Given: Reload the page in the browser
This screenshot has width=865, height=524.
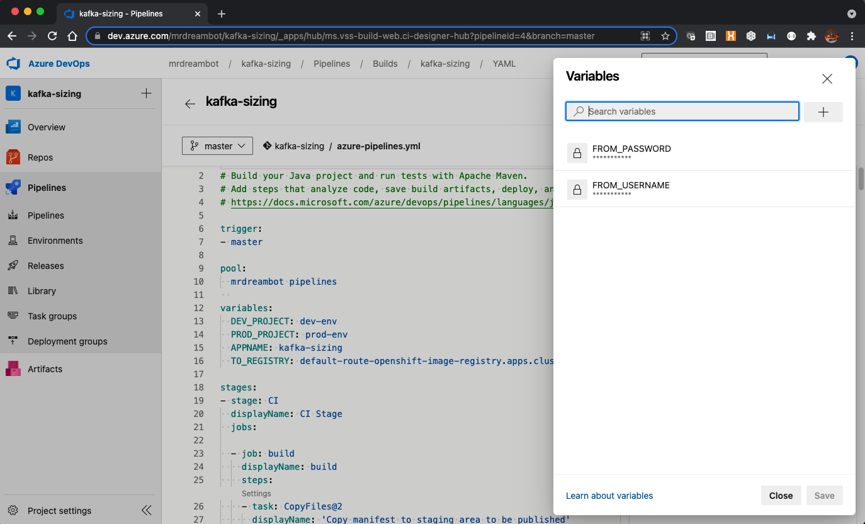Looking at the screenshot, I should (52, 36).
